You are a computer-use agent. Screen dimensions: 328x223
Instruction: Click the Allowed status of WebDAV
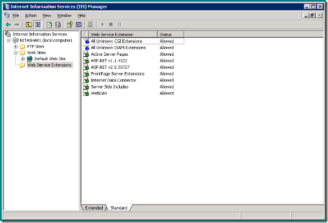[167, 93]
